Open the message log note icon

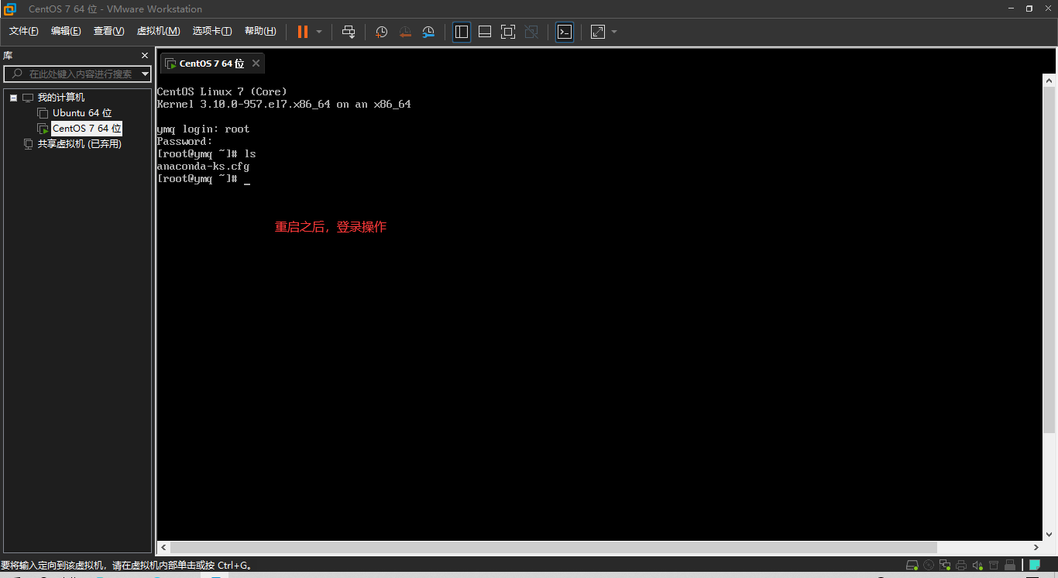(x=1035, y=565)
